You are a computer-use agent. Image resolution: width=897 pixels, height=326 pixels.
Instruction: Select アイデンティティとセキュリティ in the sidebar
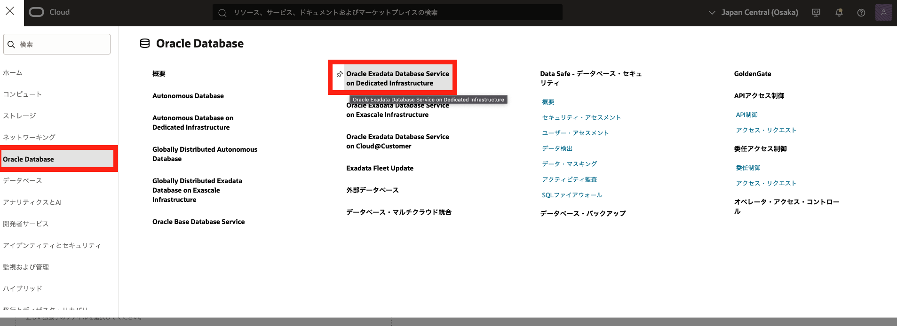coord(52,245)
